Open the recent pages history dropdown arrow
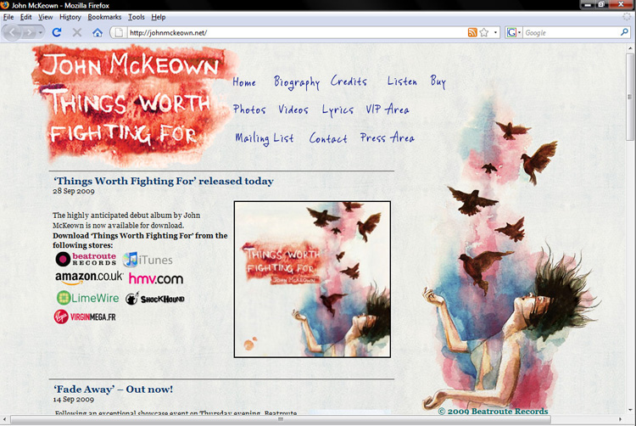 (40, 32)
